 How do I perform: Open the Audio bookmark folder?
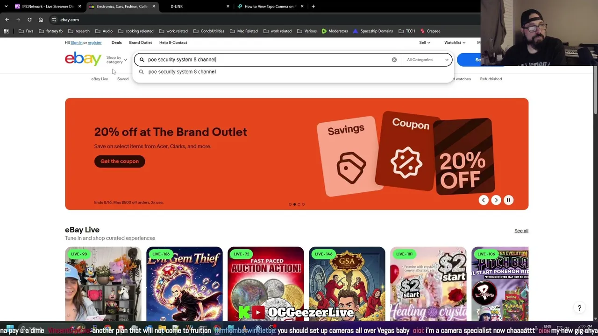(104, 31)
